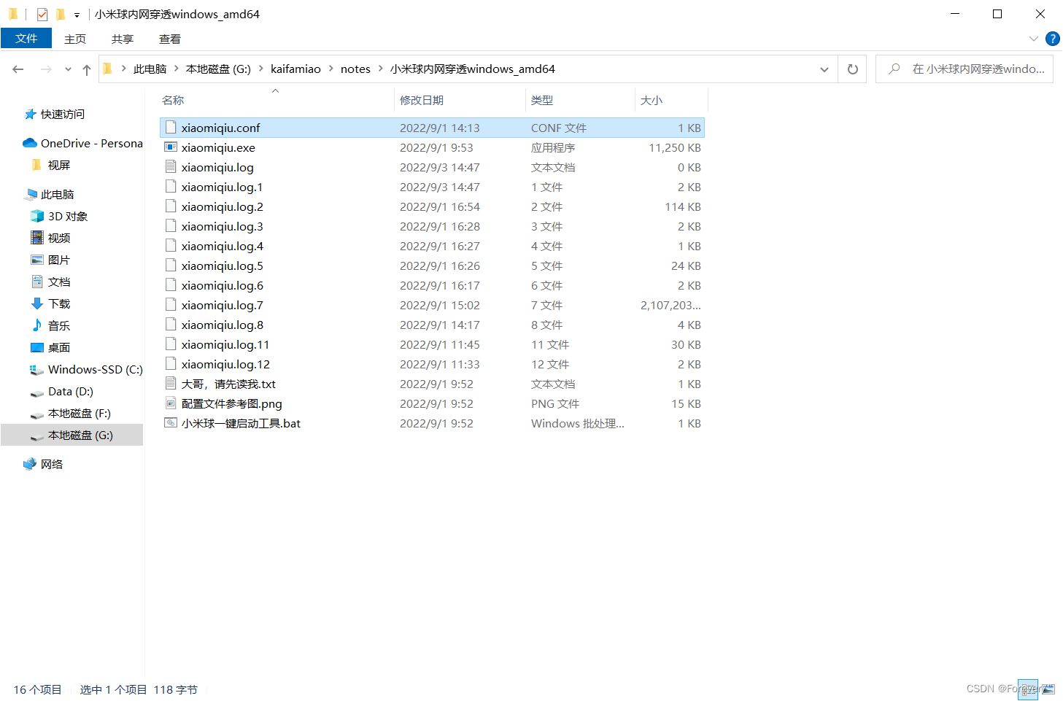1063x701 pixels.
Task: Click 本地磁盘 (G:) in the breadcrumb
Action: point(218,69)
